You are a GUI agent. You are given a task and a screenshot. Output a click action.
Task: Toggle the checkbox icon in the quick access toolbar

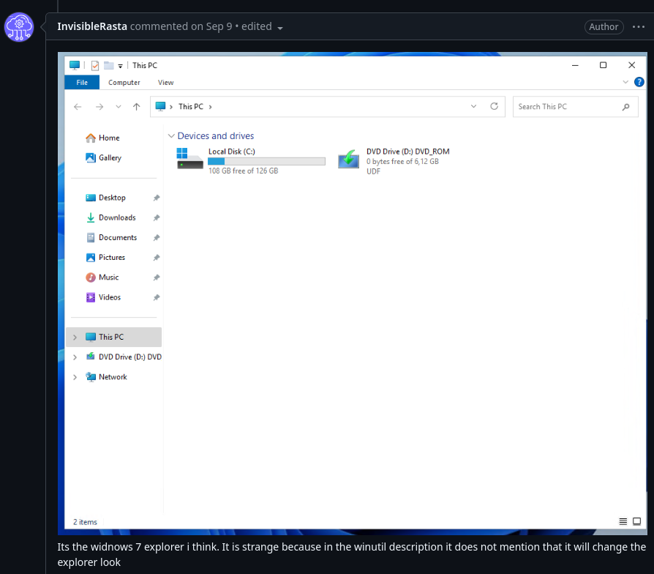(94, 65)
